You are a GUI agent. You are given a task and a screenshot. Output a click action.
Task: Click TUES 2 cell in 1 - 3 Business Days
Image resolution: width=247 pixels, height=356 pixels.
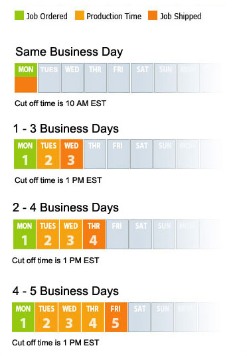[48, 154]
